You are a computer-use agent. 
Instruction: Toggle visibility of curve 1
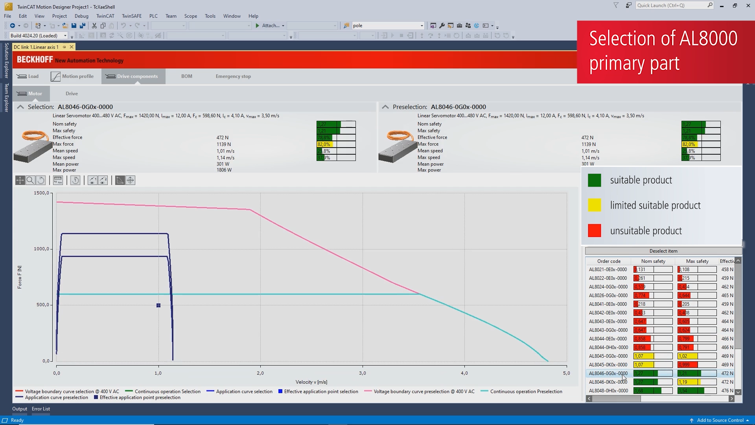[92, 181]
